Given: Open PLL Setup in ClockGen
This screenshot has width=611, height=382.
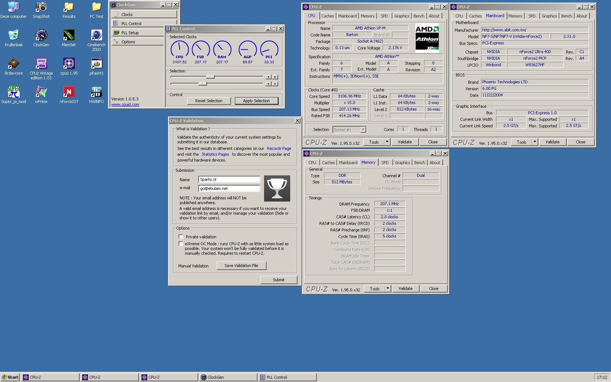Looking at the screenshot, I should (x=138, y=33).
